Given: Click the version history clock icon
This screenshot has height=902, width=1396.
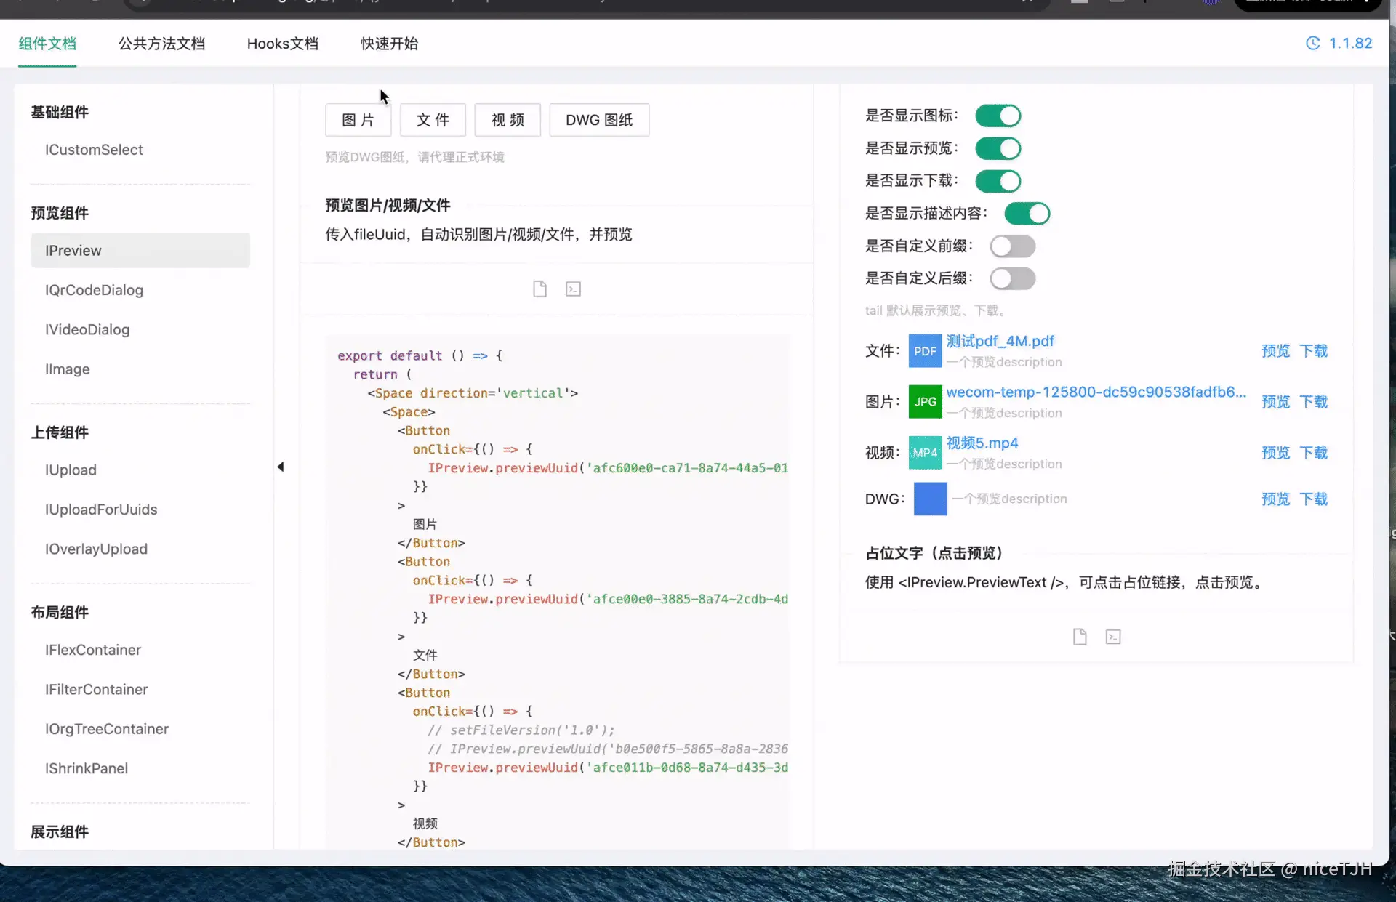Looking at the screenshot, I should (1312, 44).
